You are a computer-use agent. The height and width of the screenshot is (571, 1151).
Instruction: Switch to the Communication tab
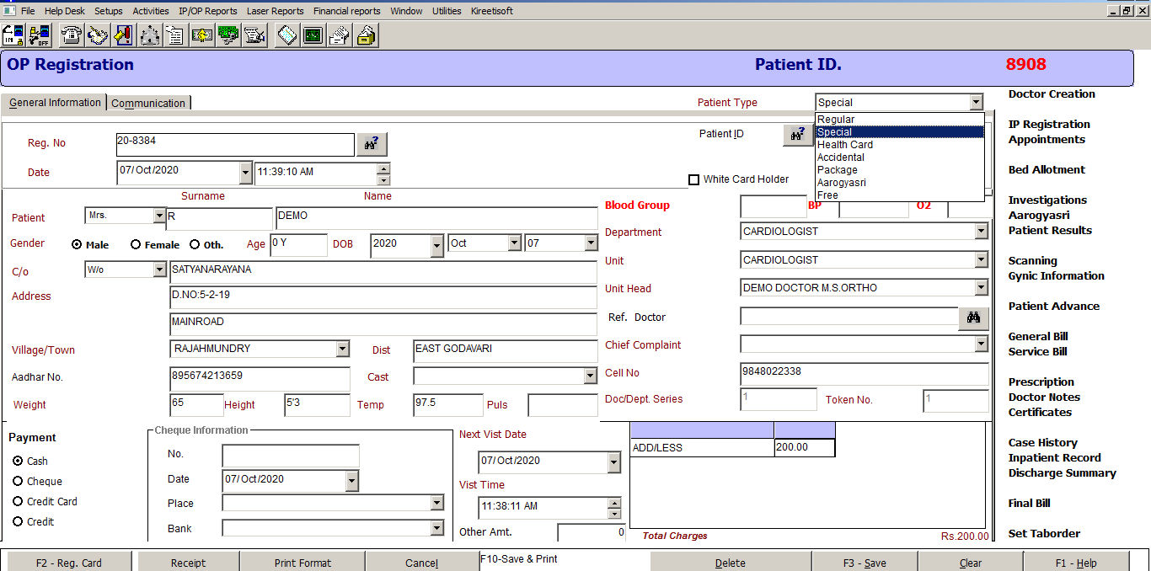click(148, 104)
